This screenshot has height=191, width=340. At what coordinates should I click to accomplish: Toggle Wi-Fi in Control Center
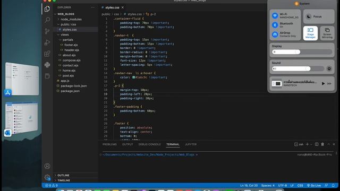[x=275, y=15]
